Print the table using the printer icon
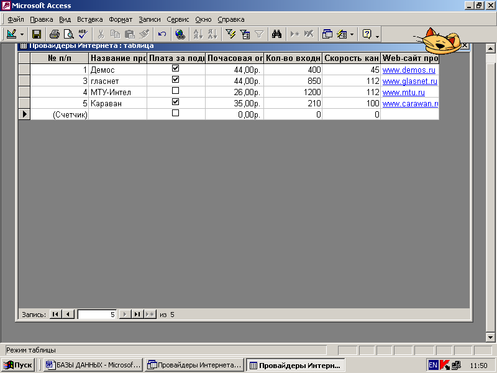 [55, 34]
